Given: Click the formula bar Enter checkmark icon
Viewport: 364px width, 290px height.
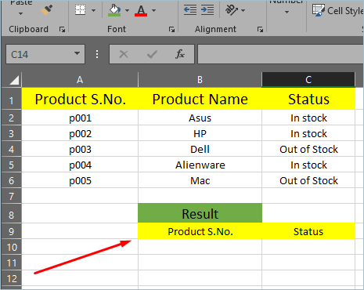Looking at the screenshot, I should [x=152, y=54].
